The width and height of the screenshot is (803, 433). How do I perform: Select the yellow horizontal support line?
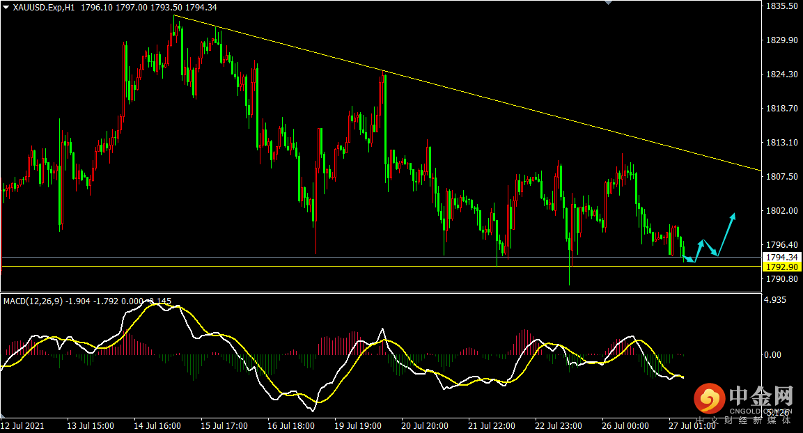[x=382, y=266]
